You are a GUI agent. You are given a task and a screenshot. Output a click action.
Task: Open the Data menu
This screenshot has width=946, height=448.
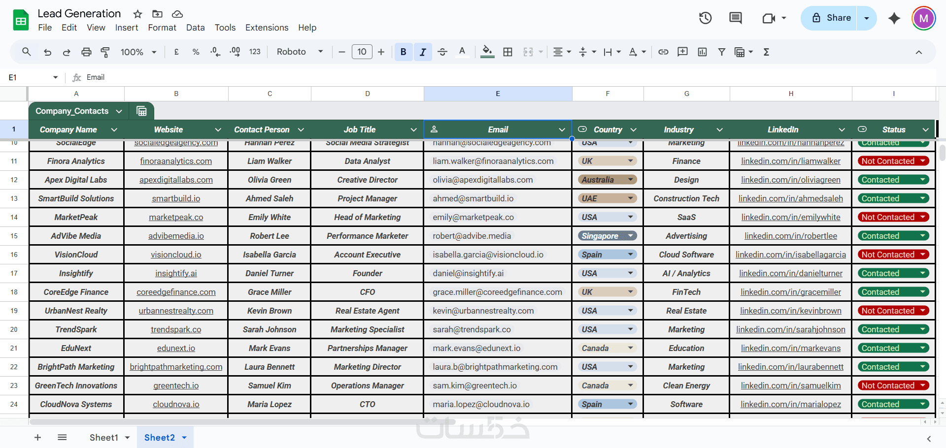click(196, 28)
